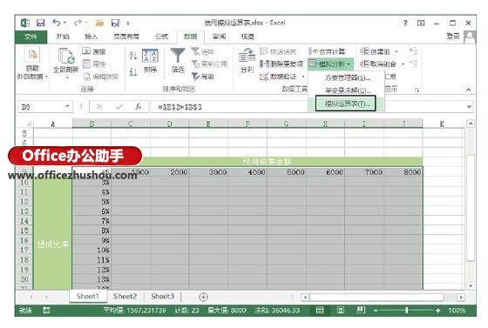The height and width of the screenshot is (328, 488).
Task: Click the Insert Function fx icon
Action: [139, 107]
